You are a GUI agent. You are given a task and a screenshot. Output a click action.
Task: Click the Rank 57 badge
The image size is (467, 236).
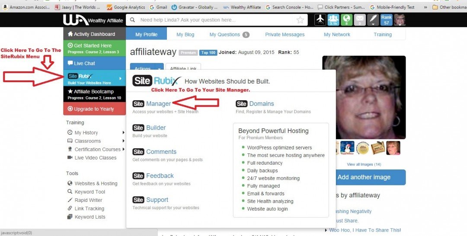tap(386, 20)
